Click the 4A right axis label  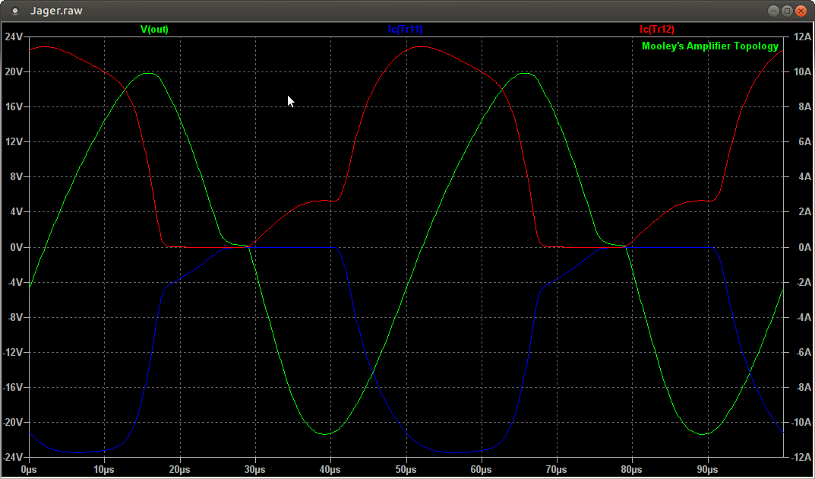[804, 177]
